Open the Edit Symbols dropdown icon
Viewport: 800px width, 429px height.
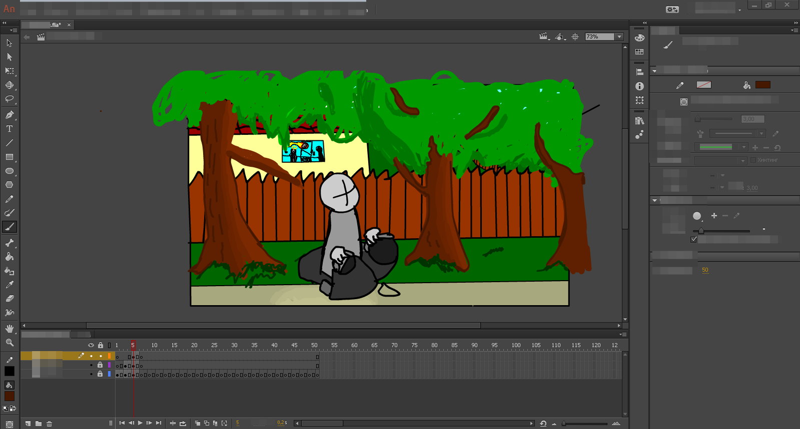(x=560, y=36)
